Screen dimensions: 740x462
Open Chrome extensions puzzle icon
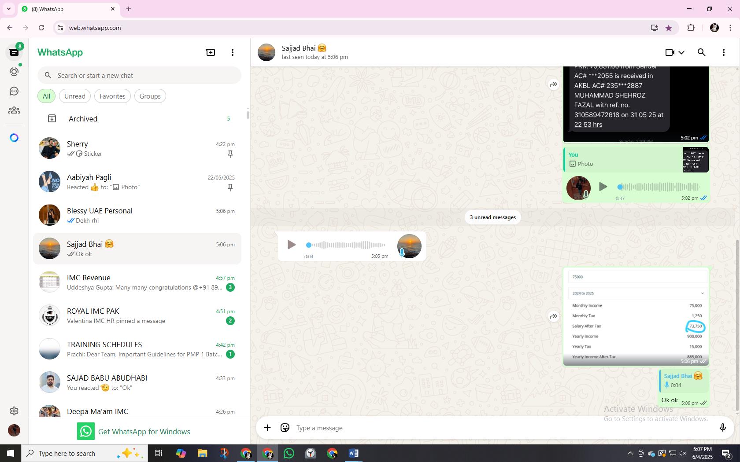691,28
